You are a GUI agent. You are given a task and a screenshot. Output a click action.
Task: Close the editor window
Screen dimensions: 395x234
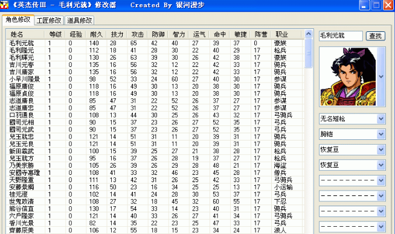click(388, 5)
